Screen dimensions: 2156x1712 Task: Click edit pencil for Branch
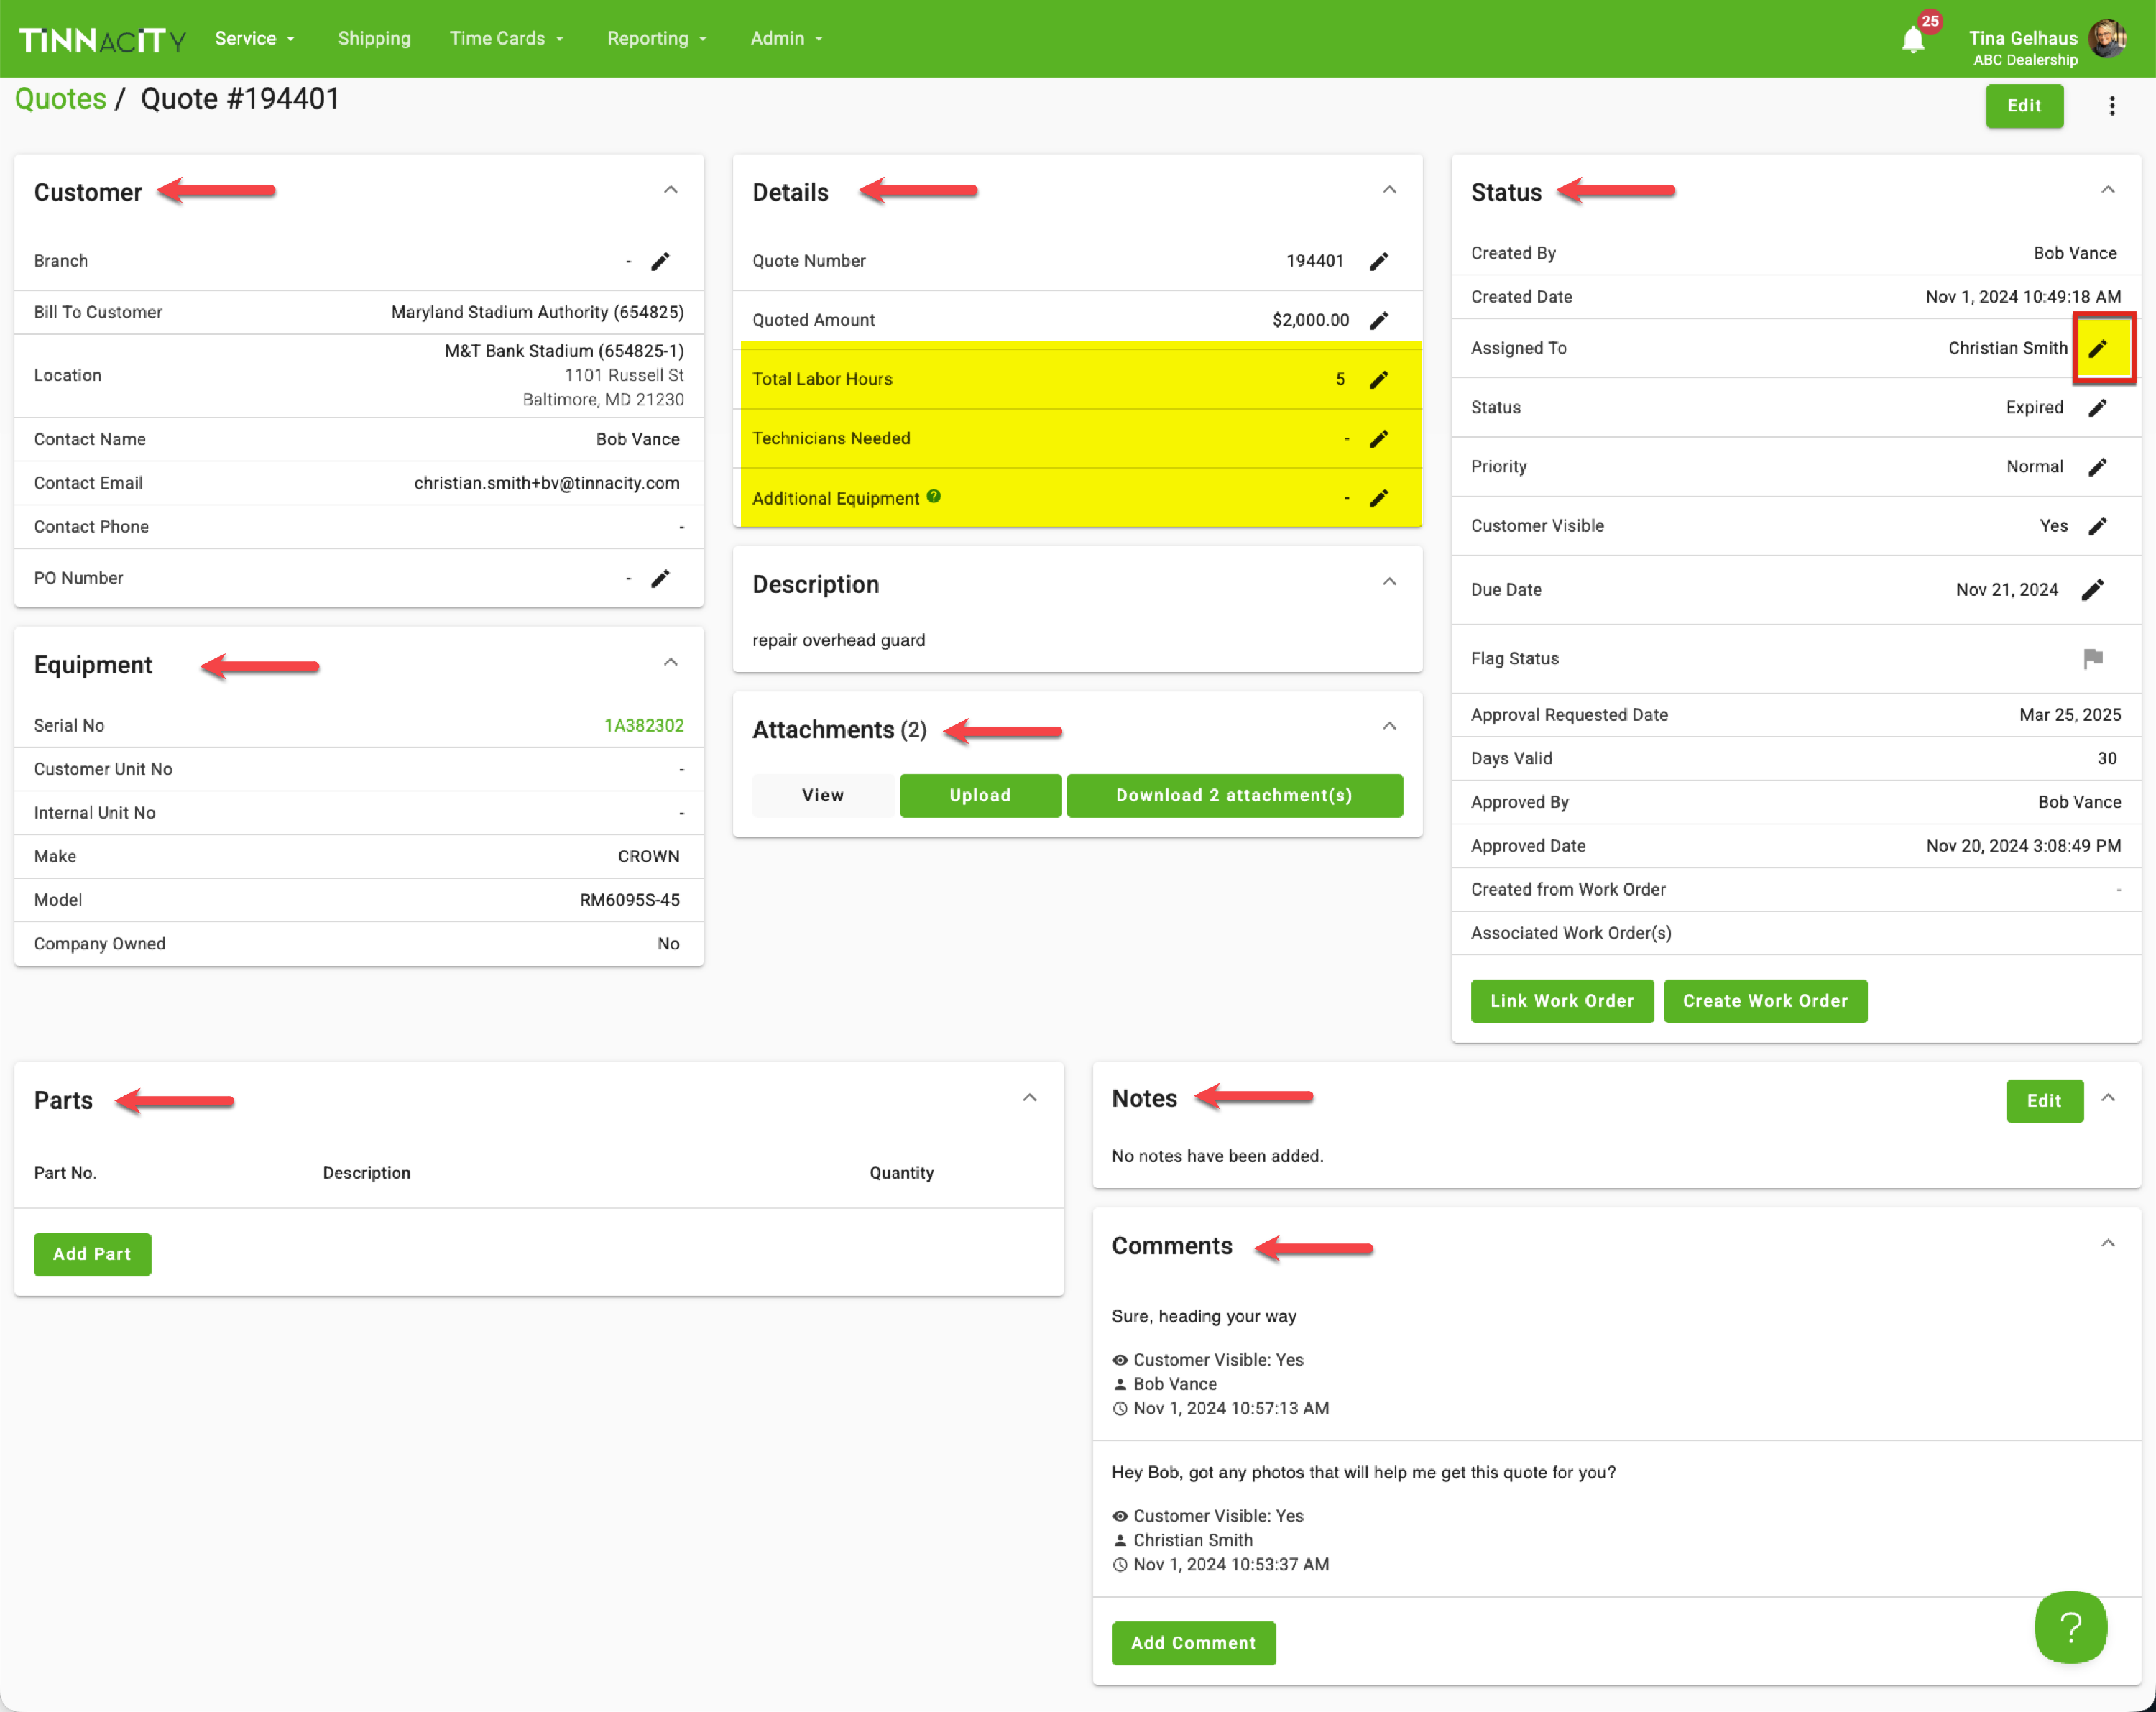pos(660,261)
